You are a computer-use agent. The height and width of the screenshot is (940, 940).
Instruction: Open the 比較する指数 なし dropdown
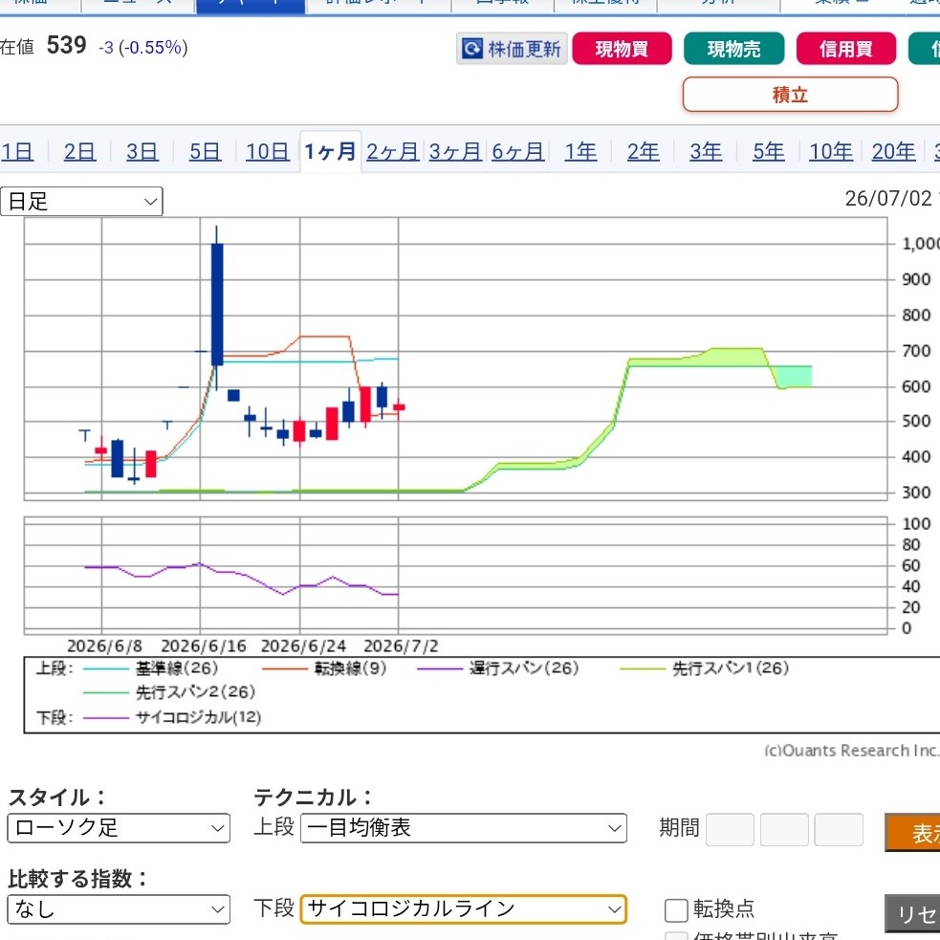point(119,909)
